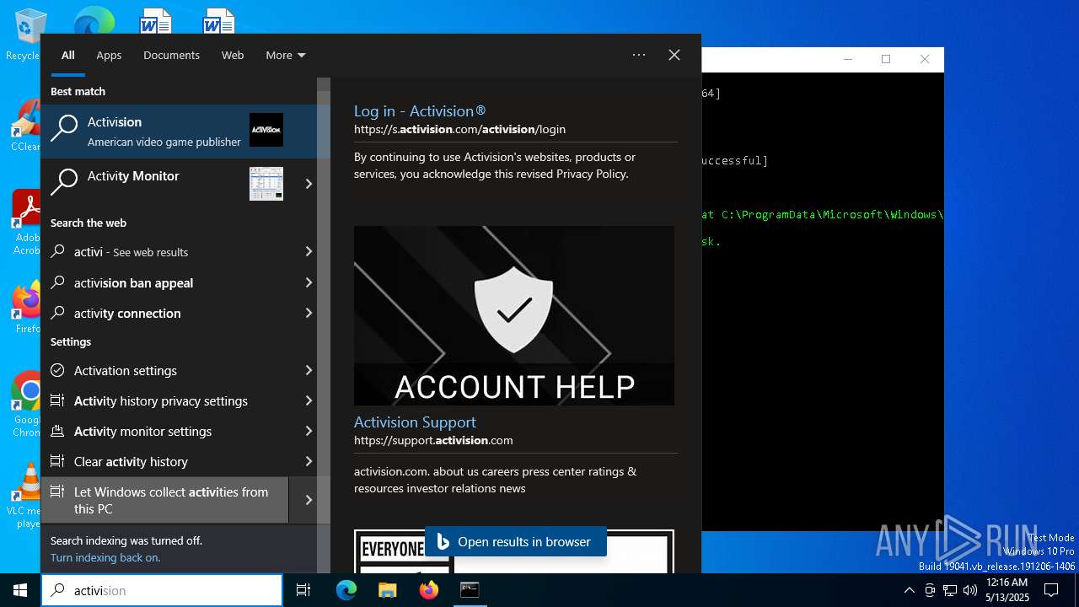
Task: Click the Activity Monitor screenshot thumbnail
Action: tap(266, 184)
